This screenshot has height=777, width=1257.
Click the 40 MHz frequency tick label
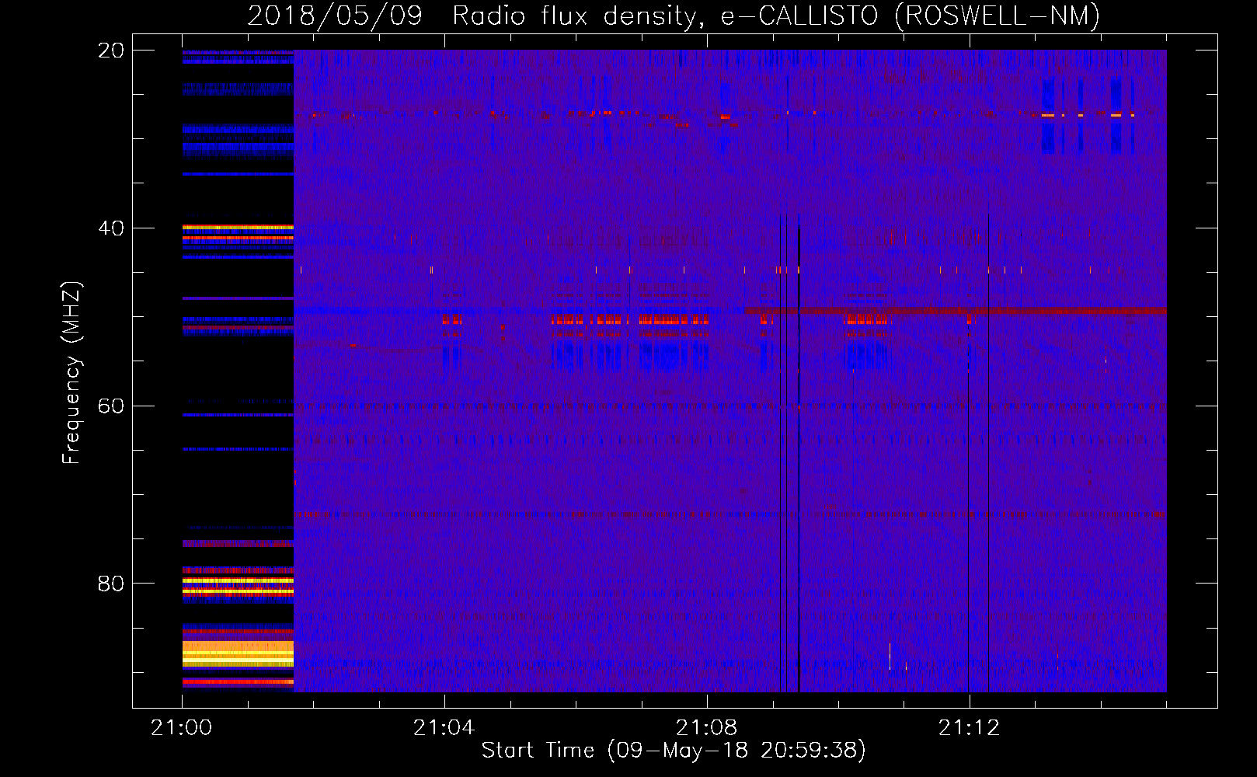111,228
